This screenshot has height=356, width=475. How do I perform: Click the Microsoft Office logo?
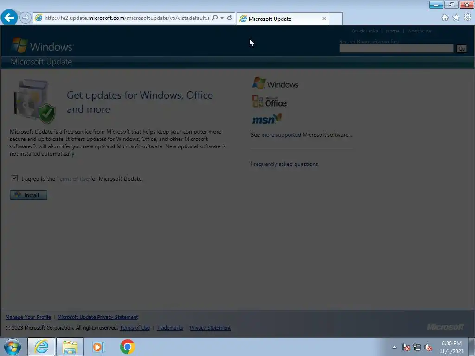[270, 102]
